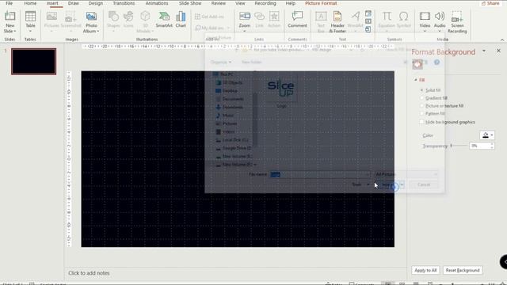Screen dimensions: 507x285
Task: Open the Animations tab
Action: 157,3
